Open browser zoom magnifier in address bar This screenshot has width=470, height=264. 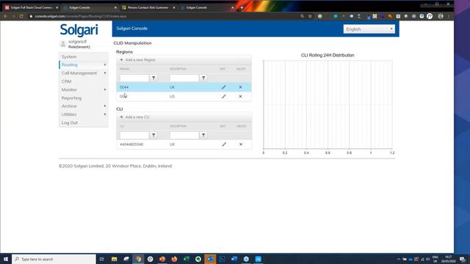[302, 16]
